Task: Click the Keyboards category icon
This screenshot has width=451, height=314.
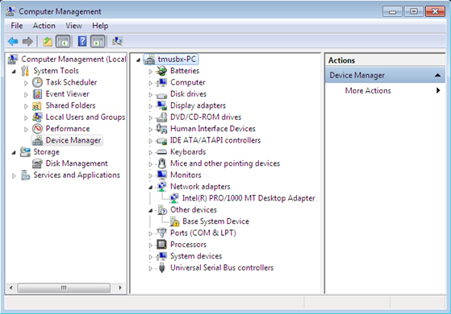Action: (161, 152)
